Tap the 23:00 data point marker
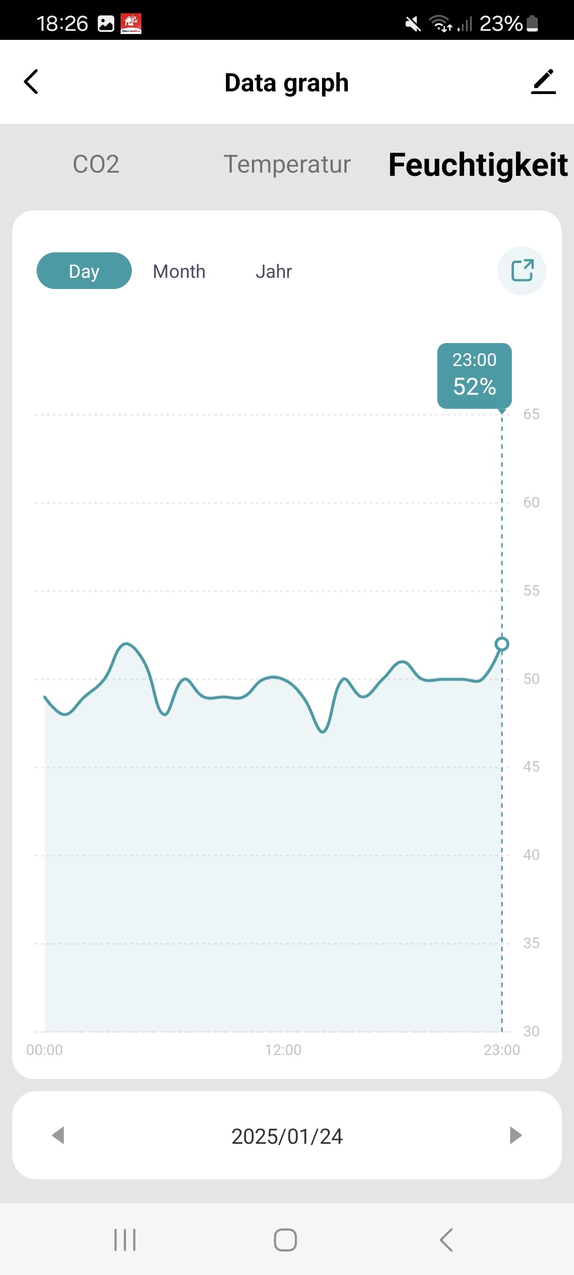The width and height of the screenshot is (574, 1275). click(x=502, y=644)
